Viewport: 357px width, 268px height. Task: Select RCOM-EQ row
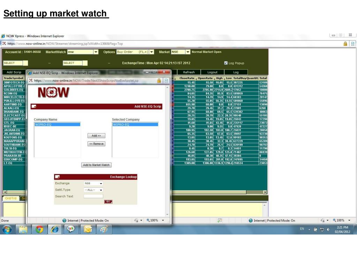pyautogui.click(x=14, y=94)
